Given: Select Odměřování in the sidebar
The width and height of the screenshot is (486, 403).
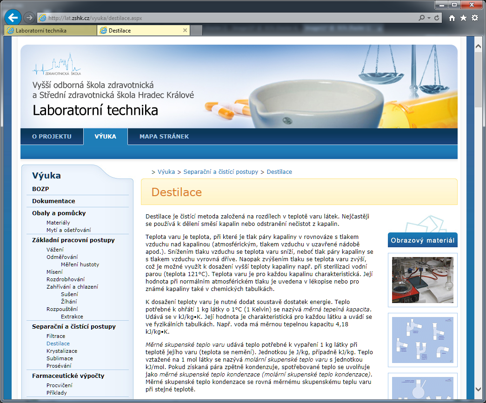Looking at the screenshot, I should click(62, 257).
